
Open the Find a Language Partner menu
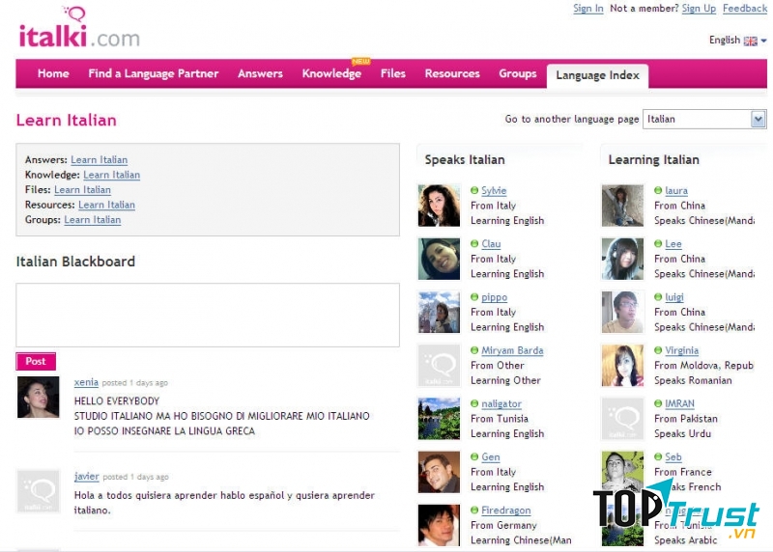click(153, 73)
